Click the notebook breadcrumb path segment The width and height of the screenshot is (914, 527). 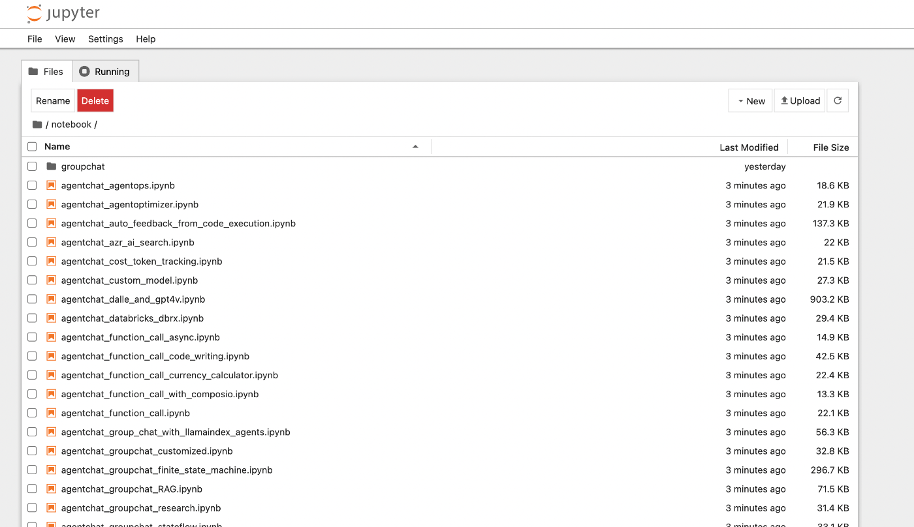coord(71,124)
